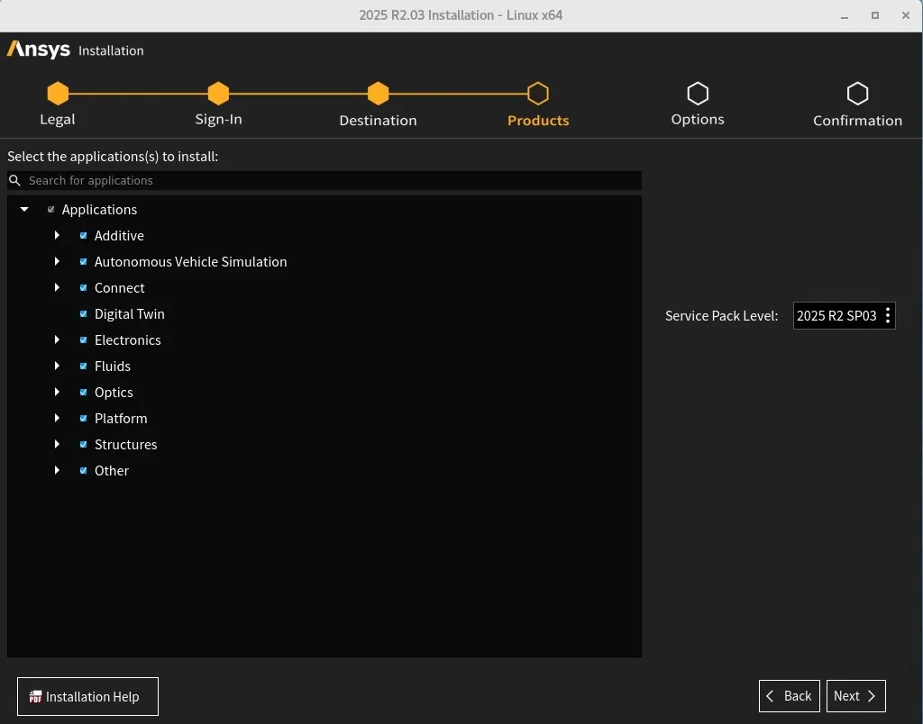Click the Ansys logo
Screen dimensions: 923x724
coord(38,50)
